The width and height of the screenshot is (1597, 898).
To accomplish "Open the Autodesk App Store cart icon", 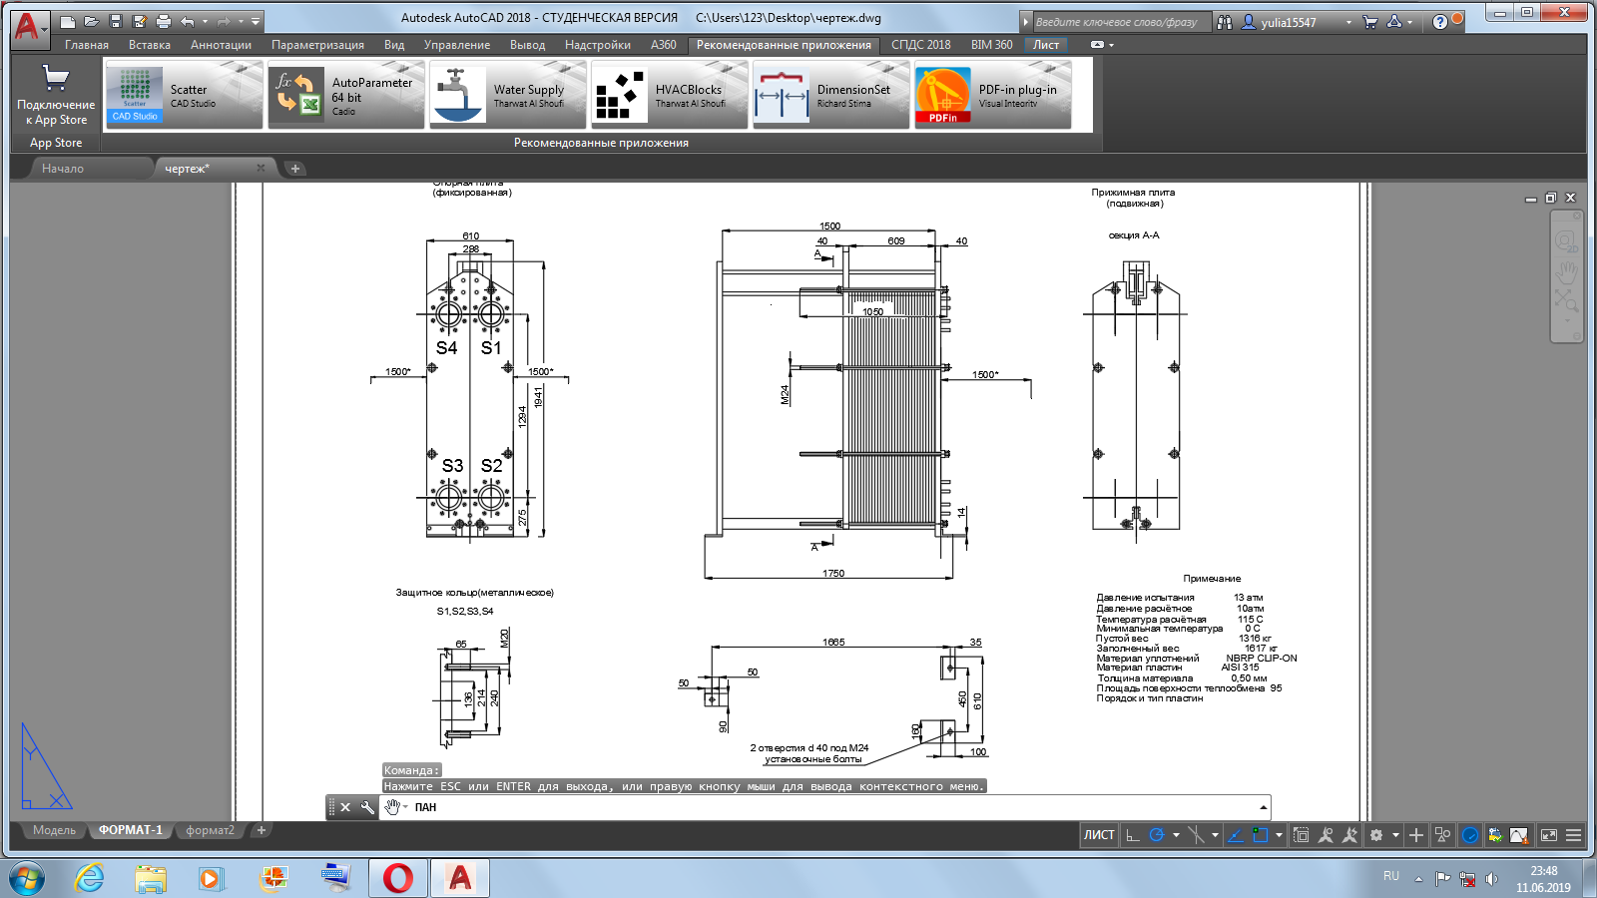I will click(x=1370, y=22).
